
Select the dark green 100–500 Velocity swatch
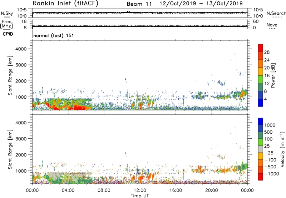click(261, 135)
